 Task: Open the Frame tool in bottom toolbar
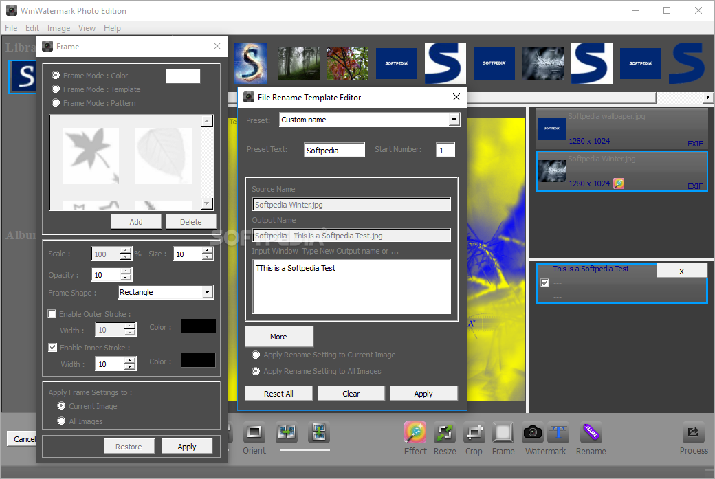[x=503, y=432]
